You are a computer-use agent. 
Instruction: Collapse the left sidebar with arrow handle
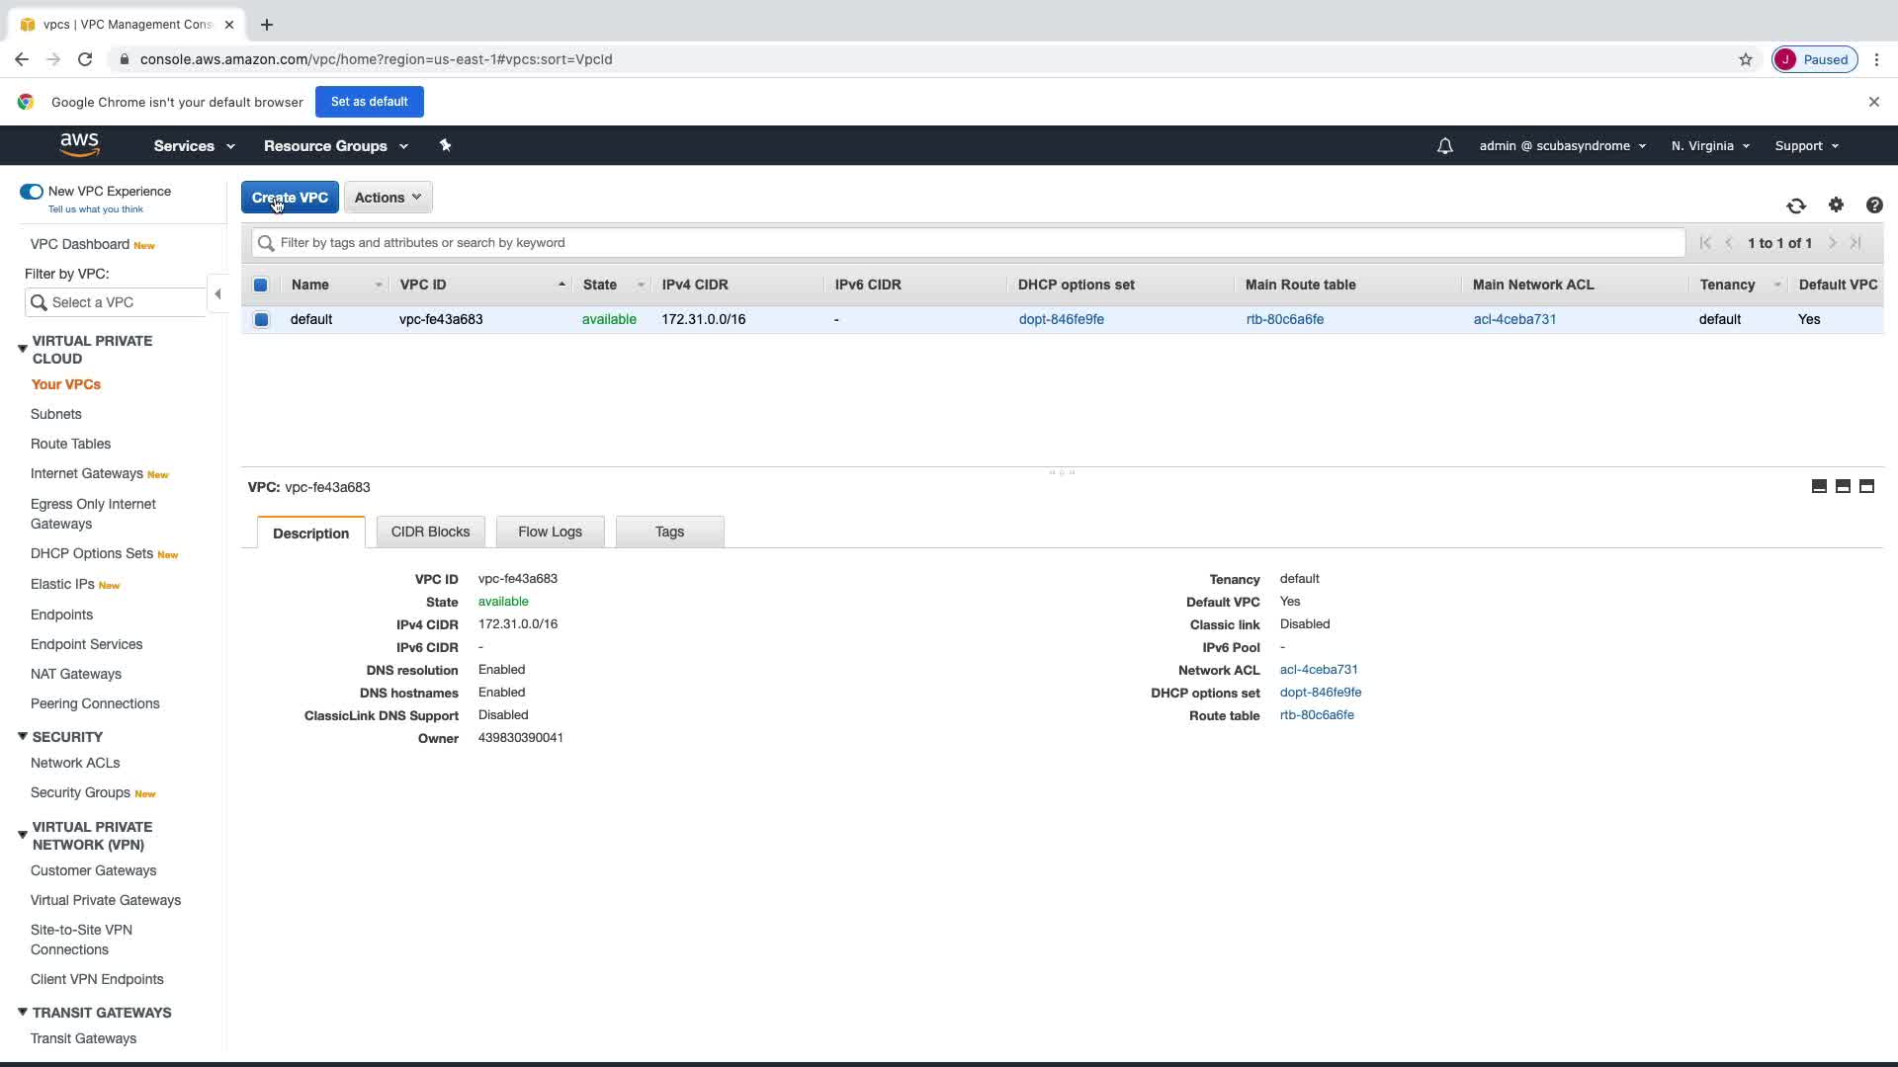[x=217, y=293]
